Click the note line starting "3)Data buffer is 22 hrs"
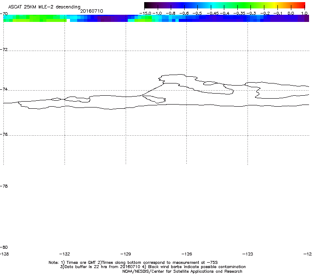312x274 pixels. tap(153, 267)
